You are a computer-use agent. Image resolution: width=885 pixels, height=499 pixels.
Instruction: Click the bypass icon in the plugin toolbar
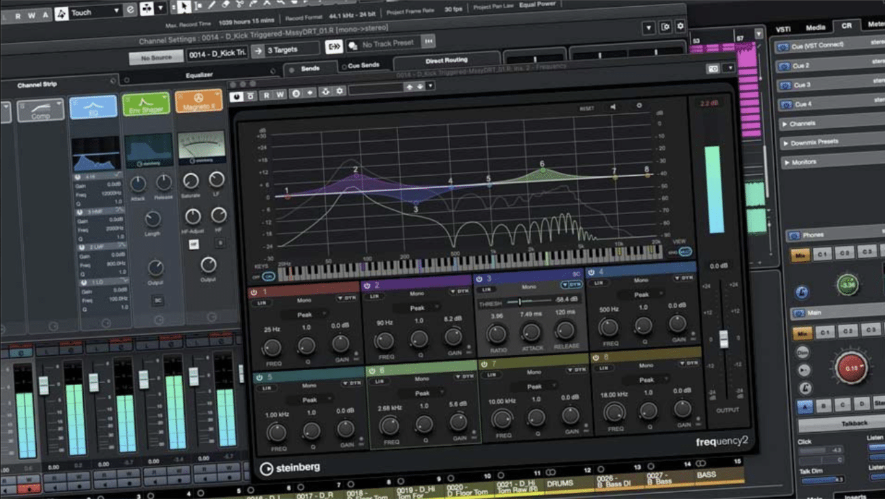pyautogui.click(x=250, y=96)
